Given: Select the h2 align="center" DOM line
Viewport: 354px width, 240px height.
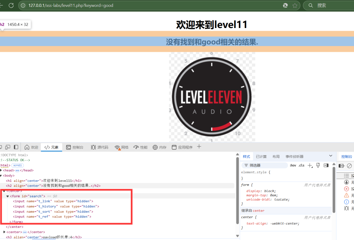Looking at the screenshot, I should [53, 186].
